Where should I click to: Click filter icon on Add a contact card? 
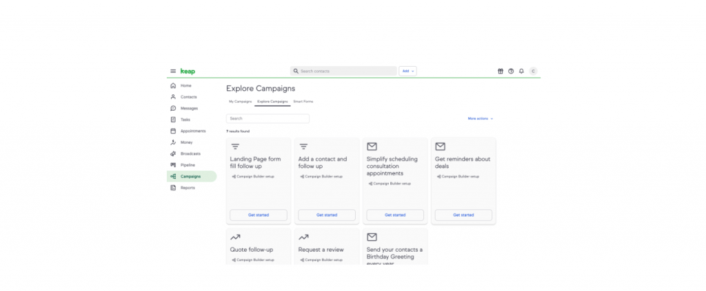(303, 147)
